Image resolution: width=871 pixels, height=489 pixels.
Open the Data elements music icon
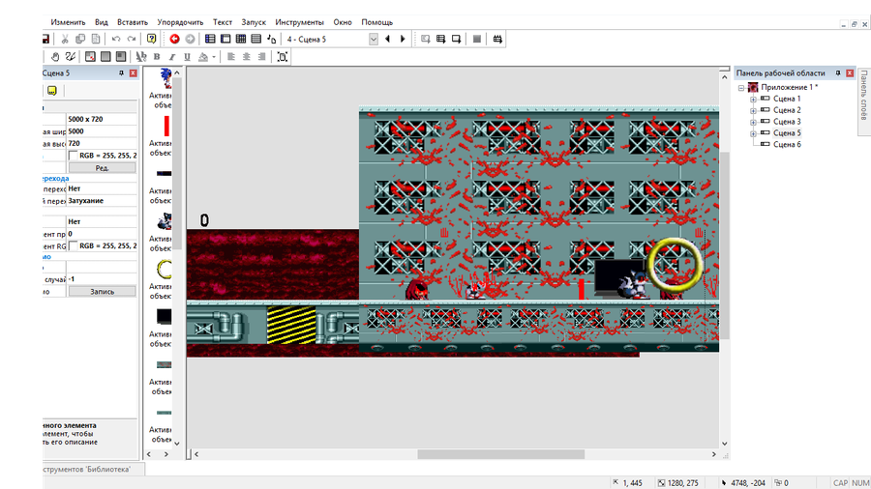[272, 39]
